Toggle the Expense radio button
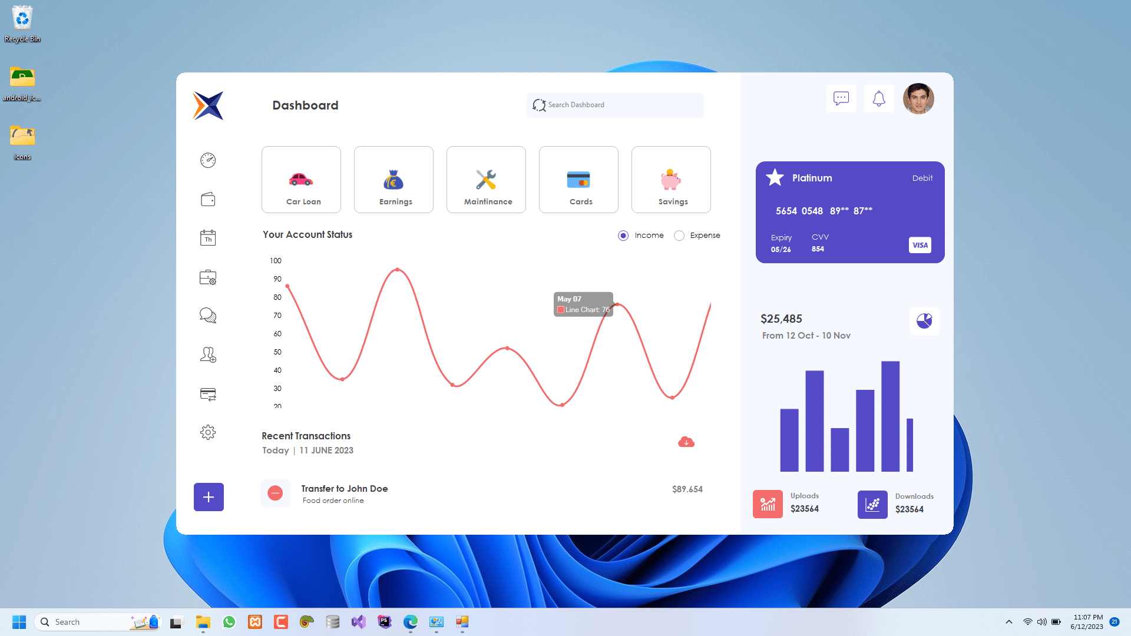 pyautogui.click(x=678, y=234)
